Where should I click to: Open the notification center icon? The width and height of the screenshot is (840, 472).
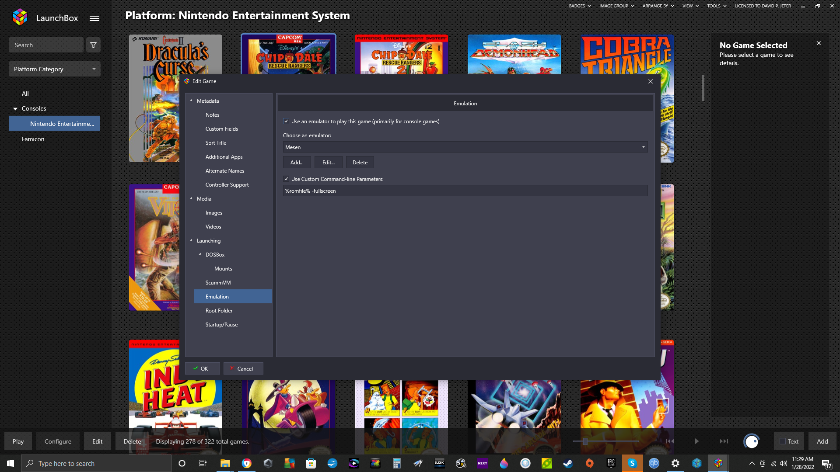click(826, 464)
